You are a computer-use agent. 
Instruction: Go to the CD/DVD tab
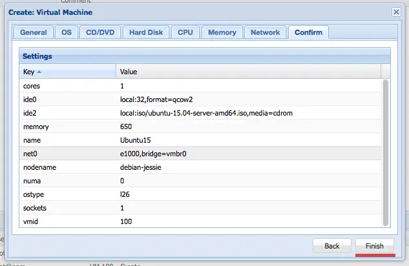(x=100, y=32)
